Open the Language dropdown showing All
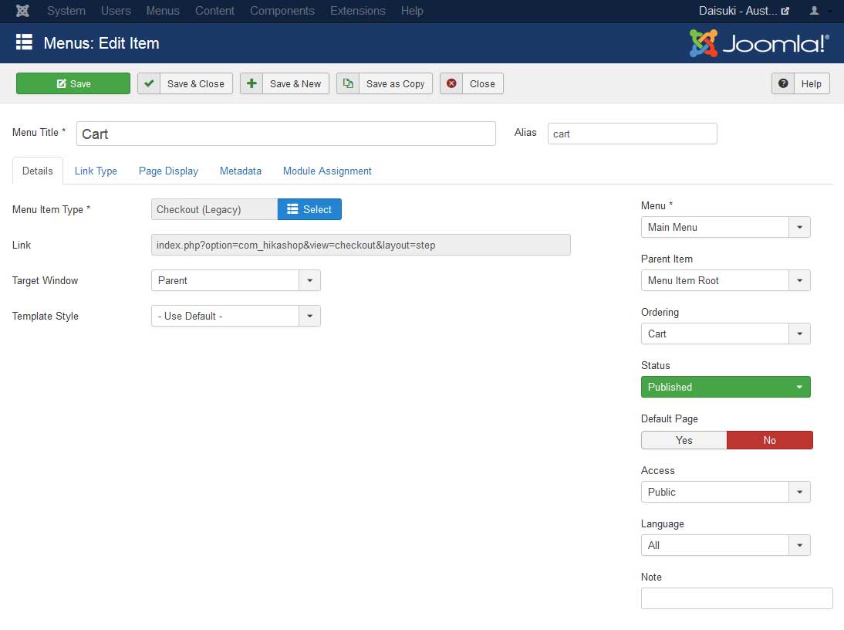 726,545
